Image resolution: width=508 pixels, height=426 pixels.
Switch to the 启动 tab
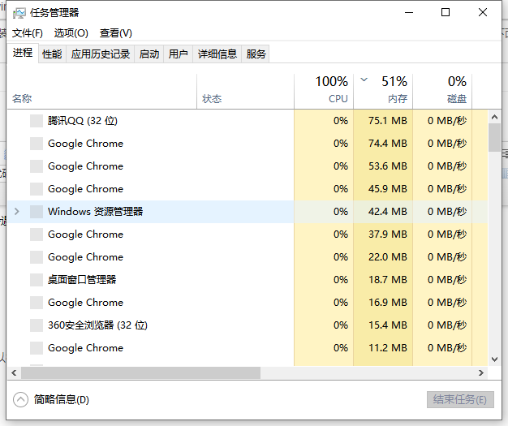(x=149, y=54)
